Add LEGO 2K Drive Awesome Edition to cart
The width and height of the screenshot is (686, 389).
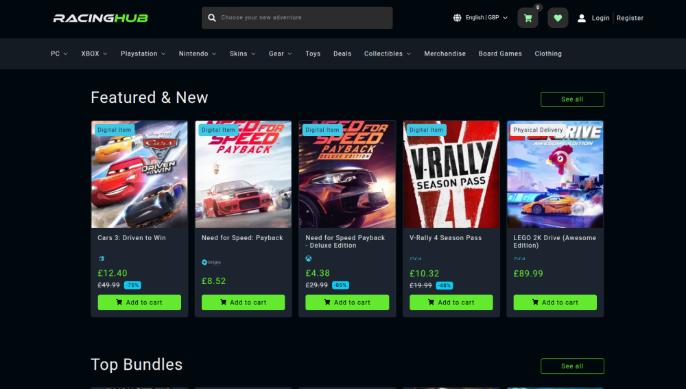click(555, 303)
